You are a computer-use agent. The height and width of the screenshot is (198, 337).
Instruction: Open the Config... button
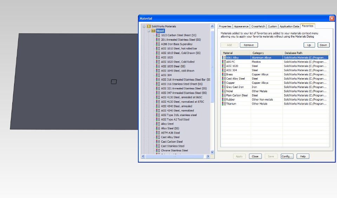coord(287,156)
